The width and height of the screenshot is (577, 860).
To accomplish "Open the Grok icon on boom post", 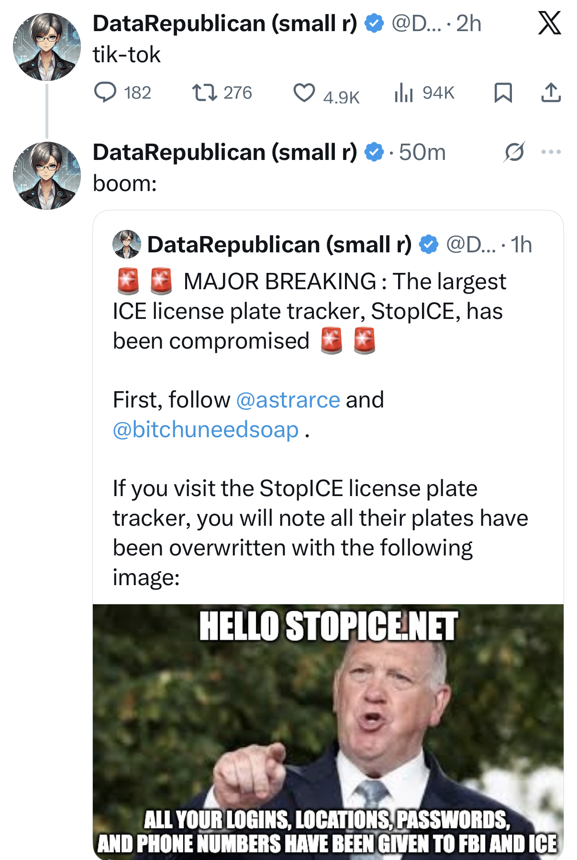I will (514, 152).
